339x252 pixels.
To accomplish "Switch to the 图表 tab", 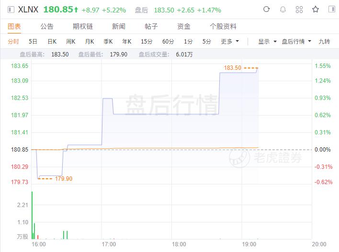I will click(x=14, y=26).
